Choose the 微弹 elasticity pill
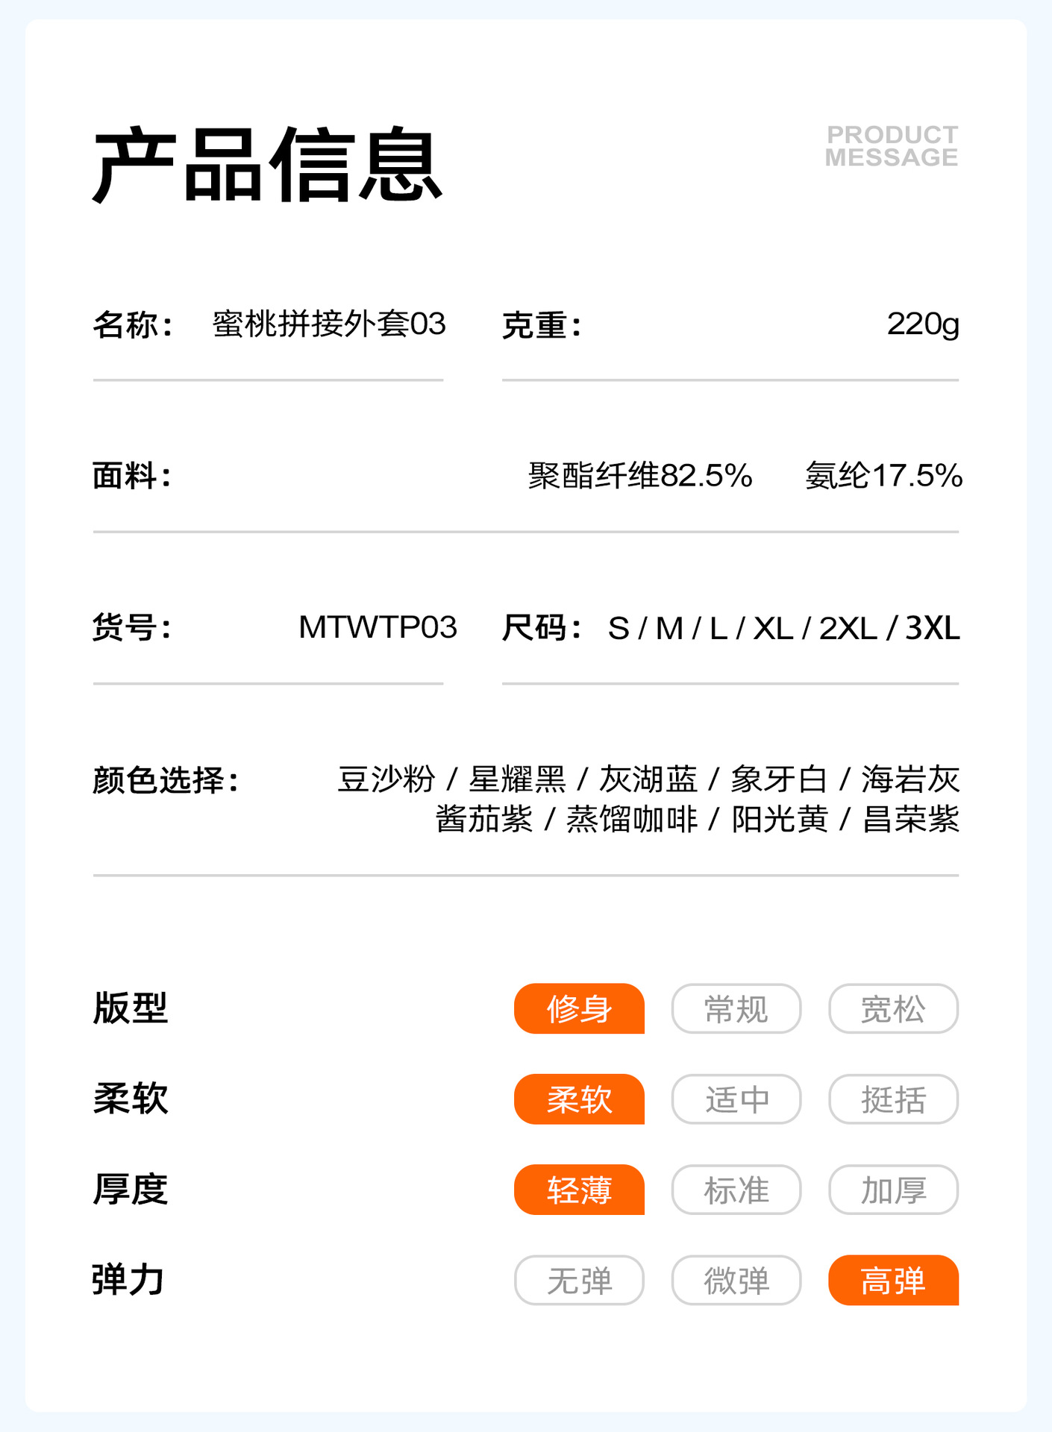This screenshot has width=1052, height=1432. 736,1281
